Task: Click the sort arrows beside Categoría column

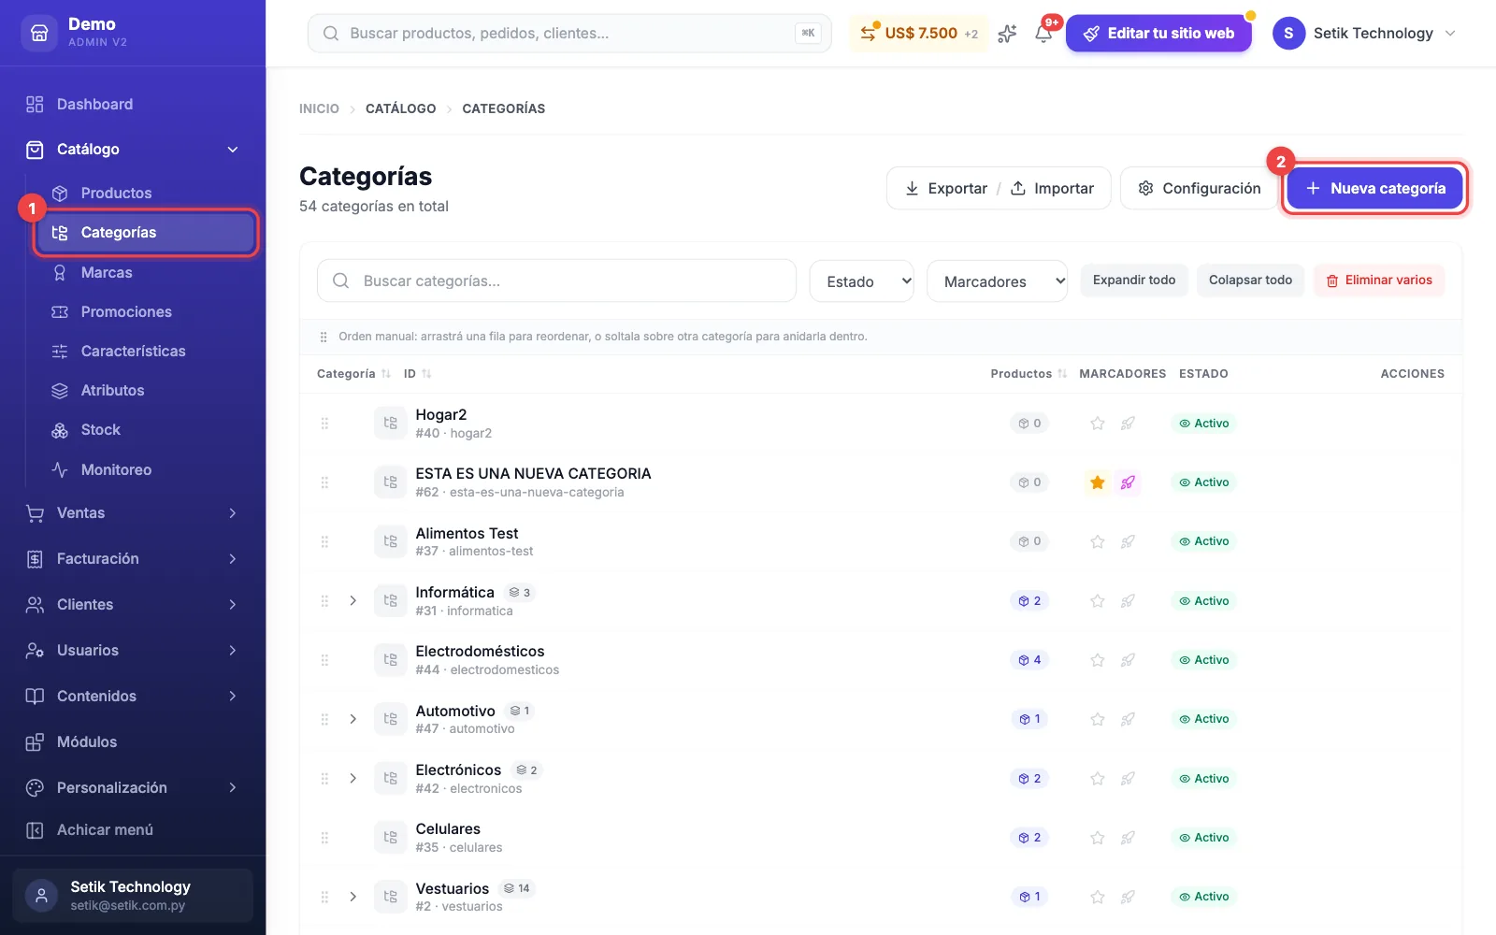Action: point(386,374)
